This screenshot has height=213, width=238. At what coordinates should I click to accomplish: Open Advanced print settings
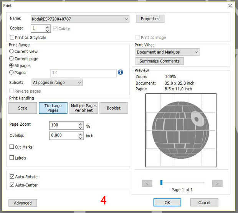[x=23, y=203]
